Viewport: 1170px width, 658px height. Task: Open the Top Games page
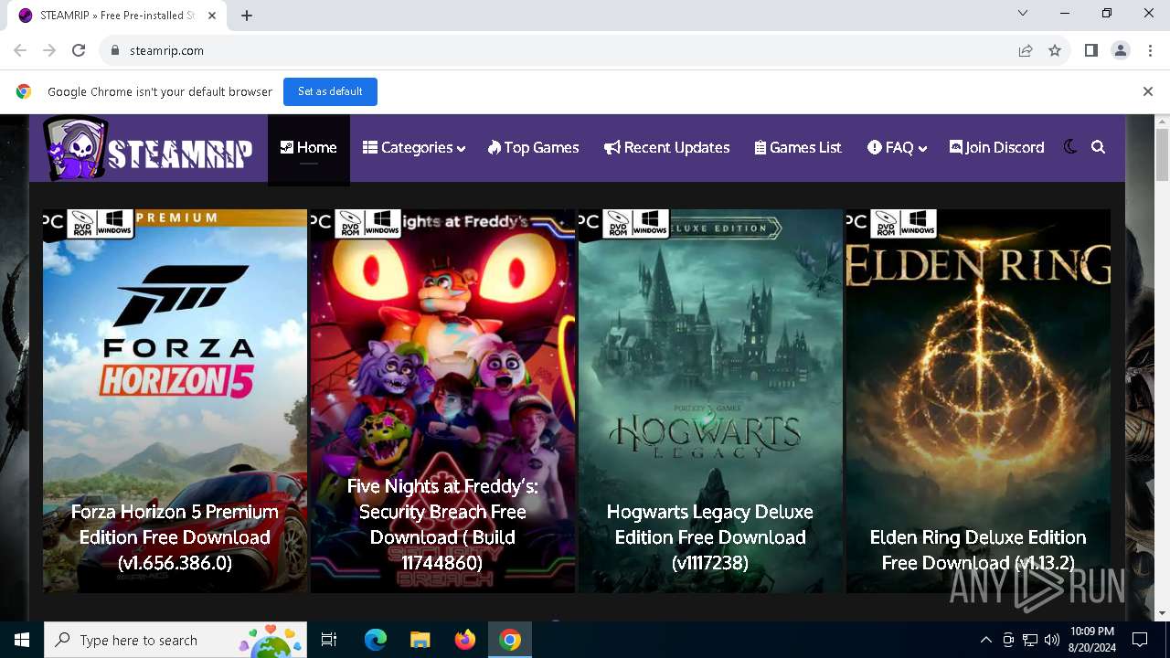533,147
